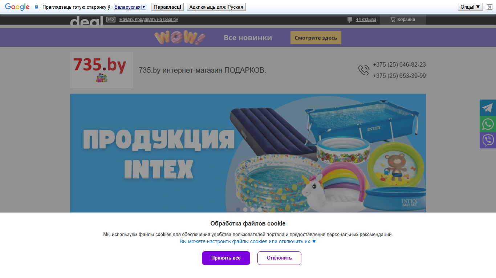Close the Google Translate bar

[x=489, y=7]
